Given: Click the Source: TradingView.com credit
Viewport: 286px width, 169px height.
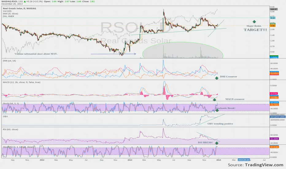Looking at the screenshot, I should click(x=255, y=165).
